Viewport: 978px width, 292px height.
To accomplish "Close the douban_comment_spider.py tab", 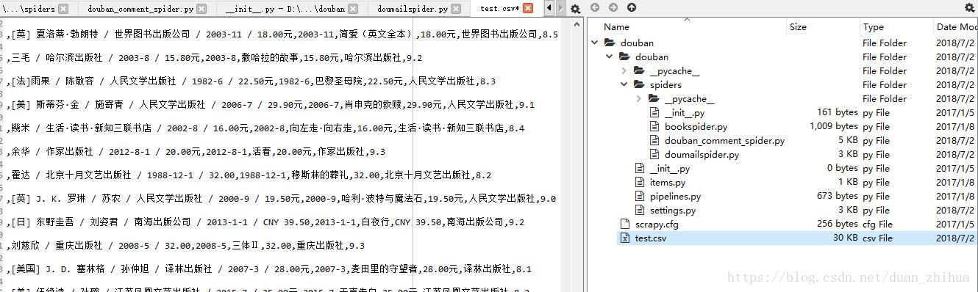I will (x=201, y=9).
